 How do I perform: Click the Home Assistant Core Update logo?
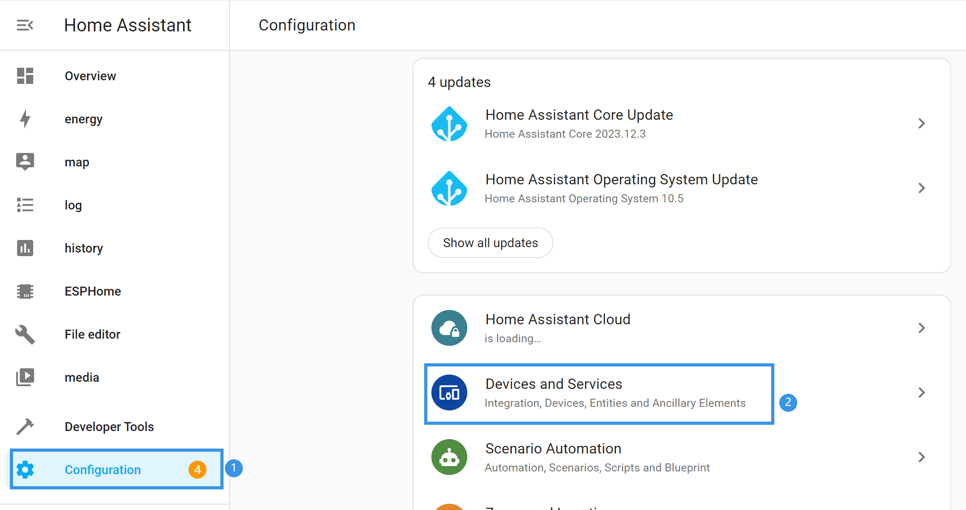[449, 124]
